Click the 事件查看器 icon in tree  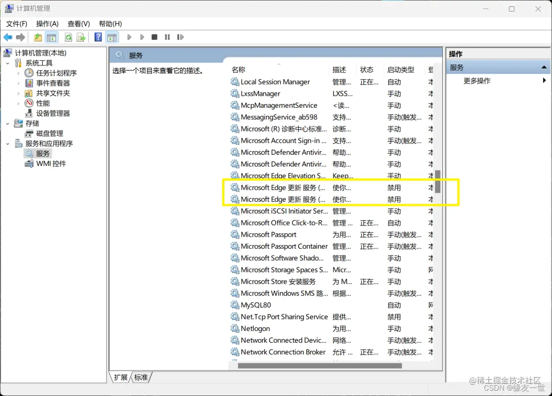point(29,83)
